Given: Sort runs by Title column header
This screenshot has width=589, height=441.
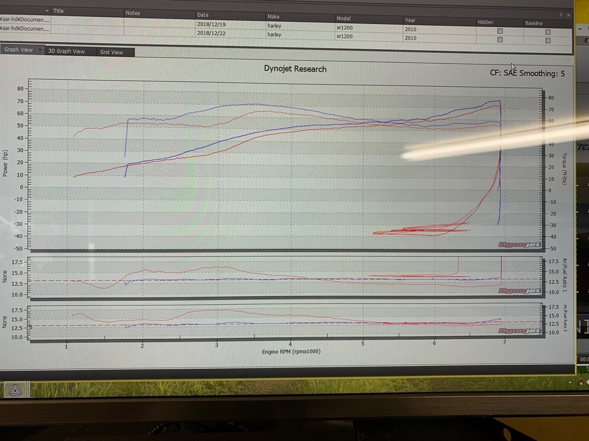Looking at the screenshot, I should [87, 11].
